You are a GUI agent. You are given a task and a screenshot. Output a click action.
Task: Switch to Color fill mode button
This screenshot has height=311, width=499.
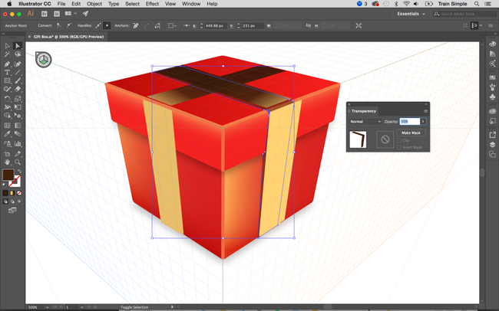[5, 193]
